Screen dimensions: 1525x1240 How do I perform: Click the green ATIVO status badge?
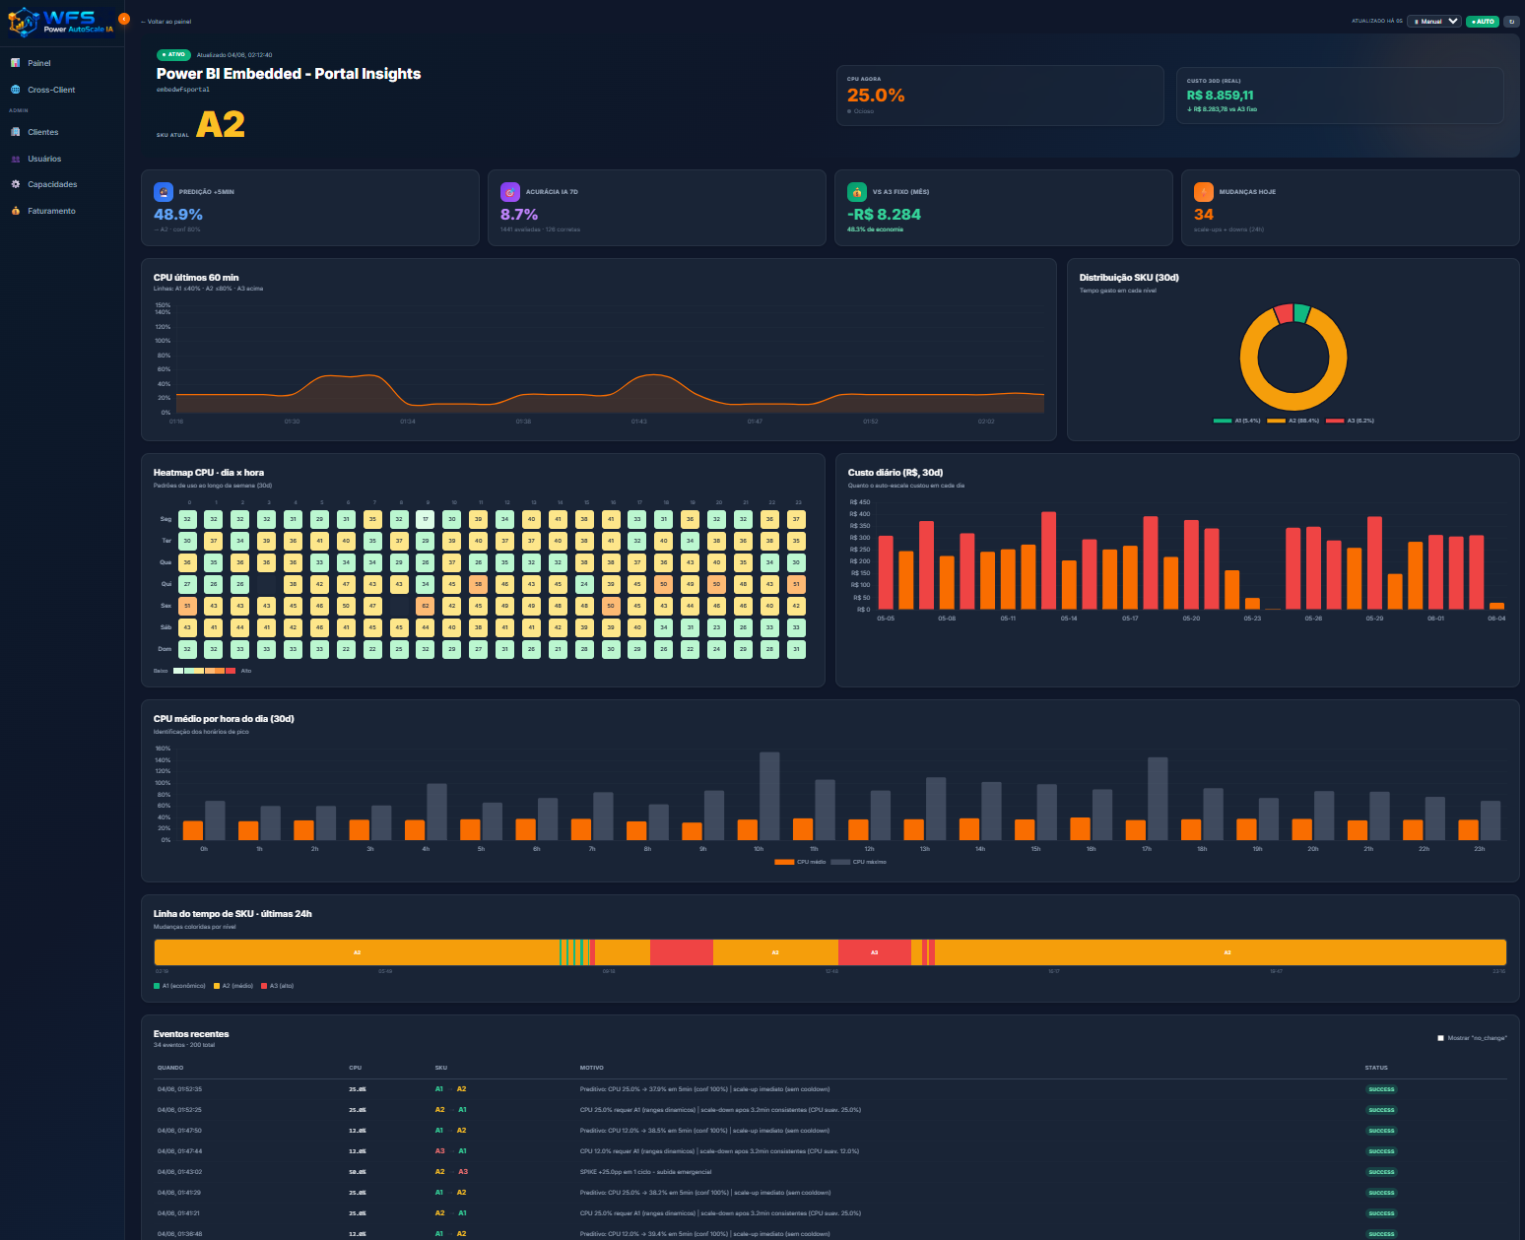pyautogui.click(x=173, y=55)
